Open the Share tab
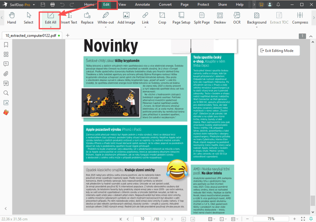 [x=222, y=5]
